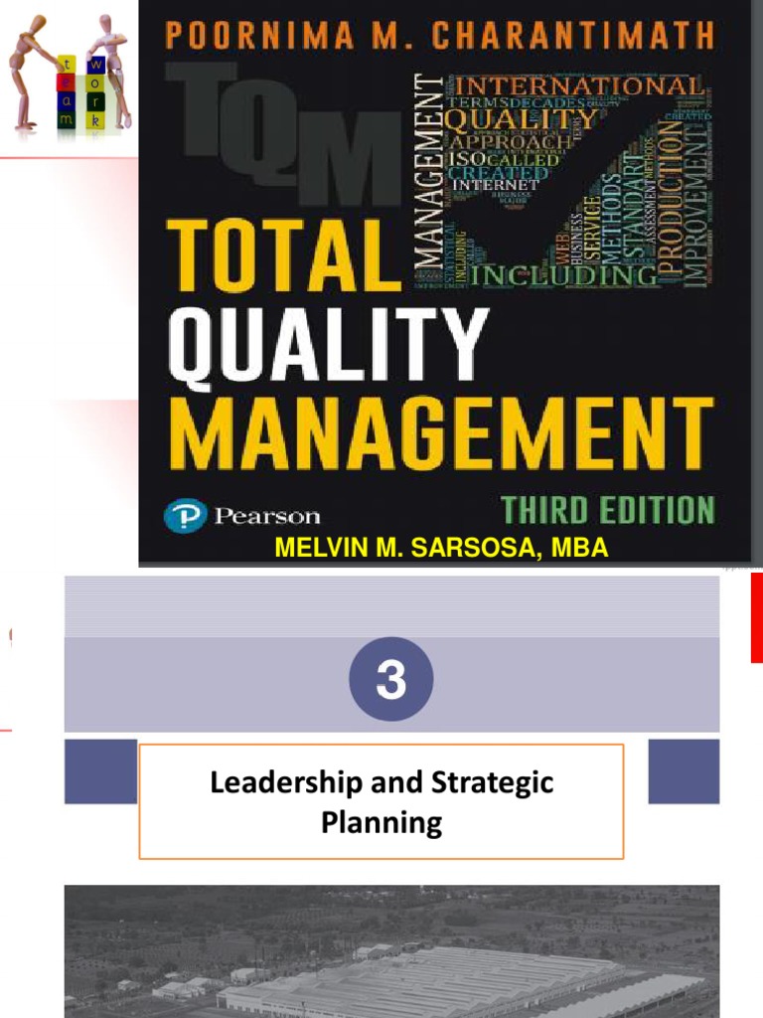763x1018 pixels.
Task: Select the Leadership and Strategic Planning box
Action: pos(381,801)
